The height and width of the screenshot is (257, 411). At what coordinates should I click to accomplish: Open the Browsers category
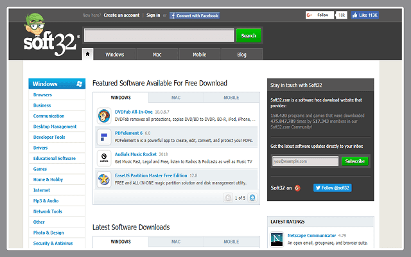tap(42, 94)
